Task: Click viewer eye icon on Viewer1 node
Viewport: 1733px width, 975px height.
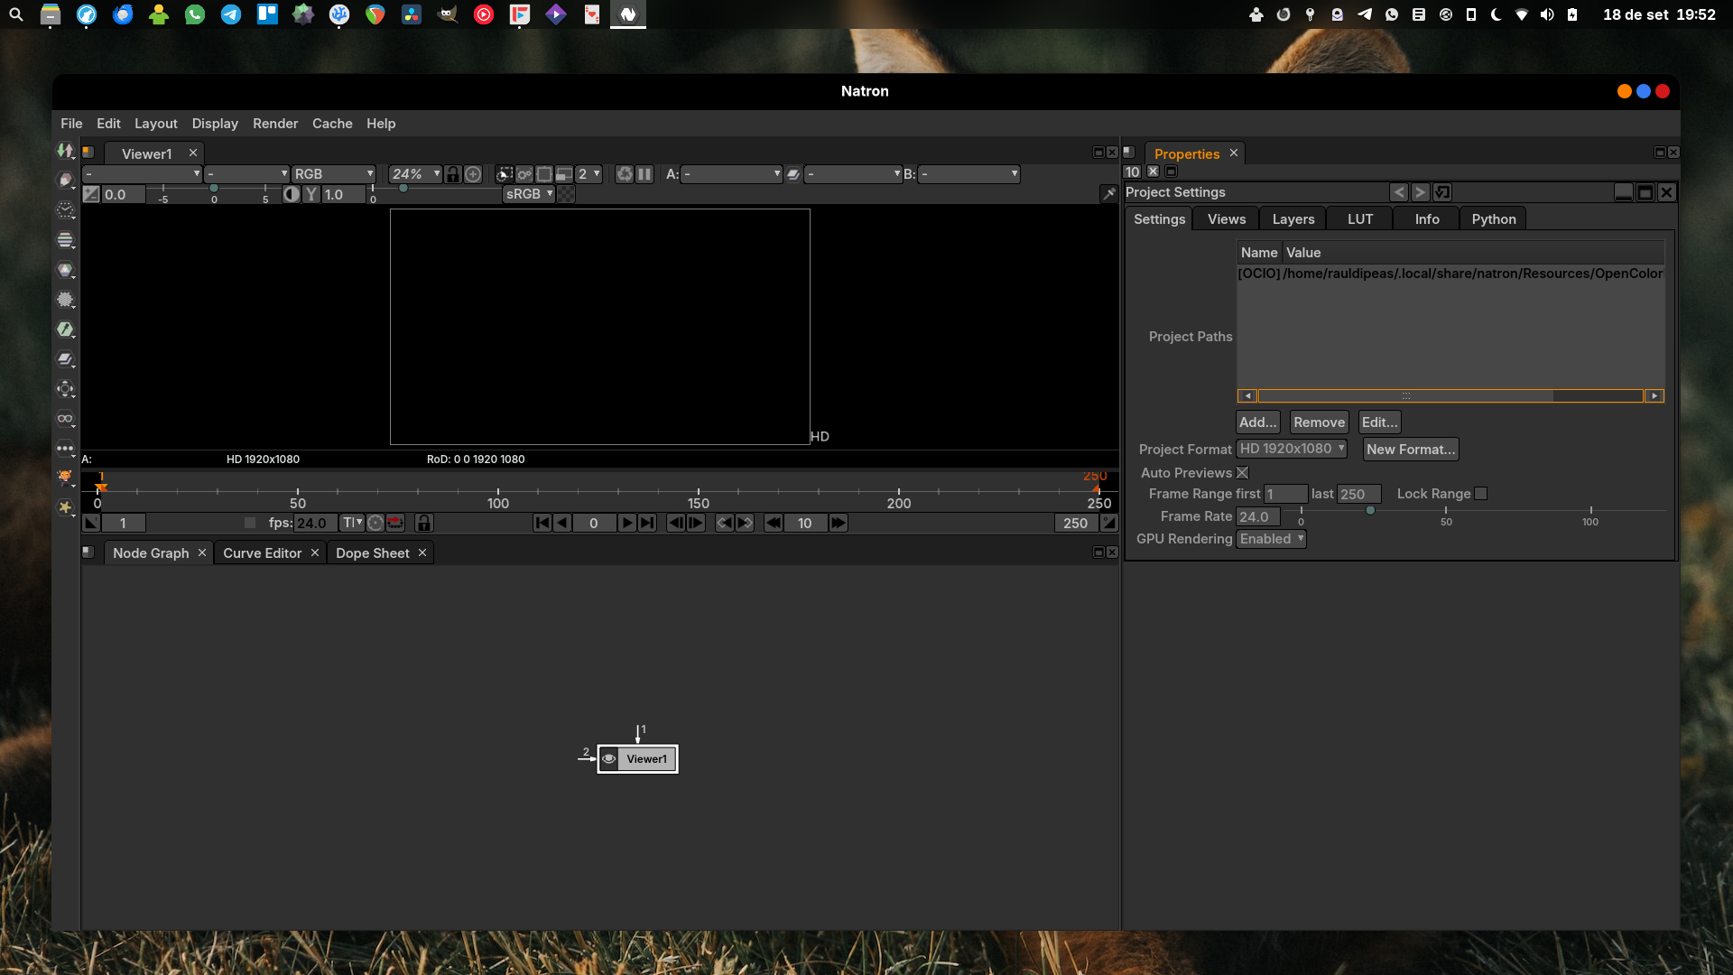Action: point(609,759)
